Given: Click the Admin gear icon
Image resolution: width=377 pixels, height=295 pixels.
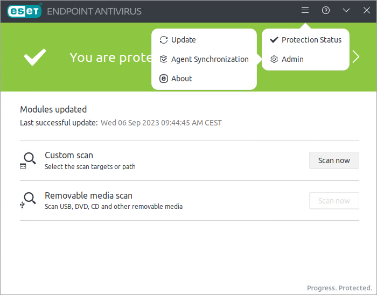Looking at the screenshot, I should (x=274, y=59).
